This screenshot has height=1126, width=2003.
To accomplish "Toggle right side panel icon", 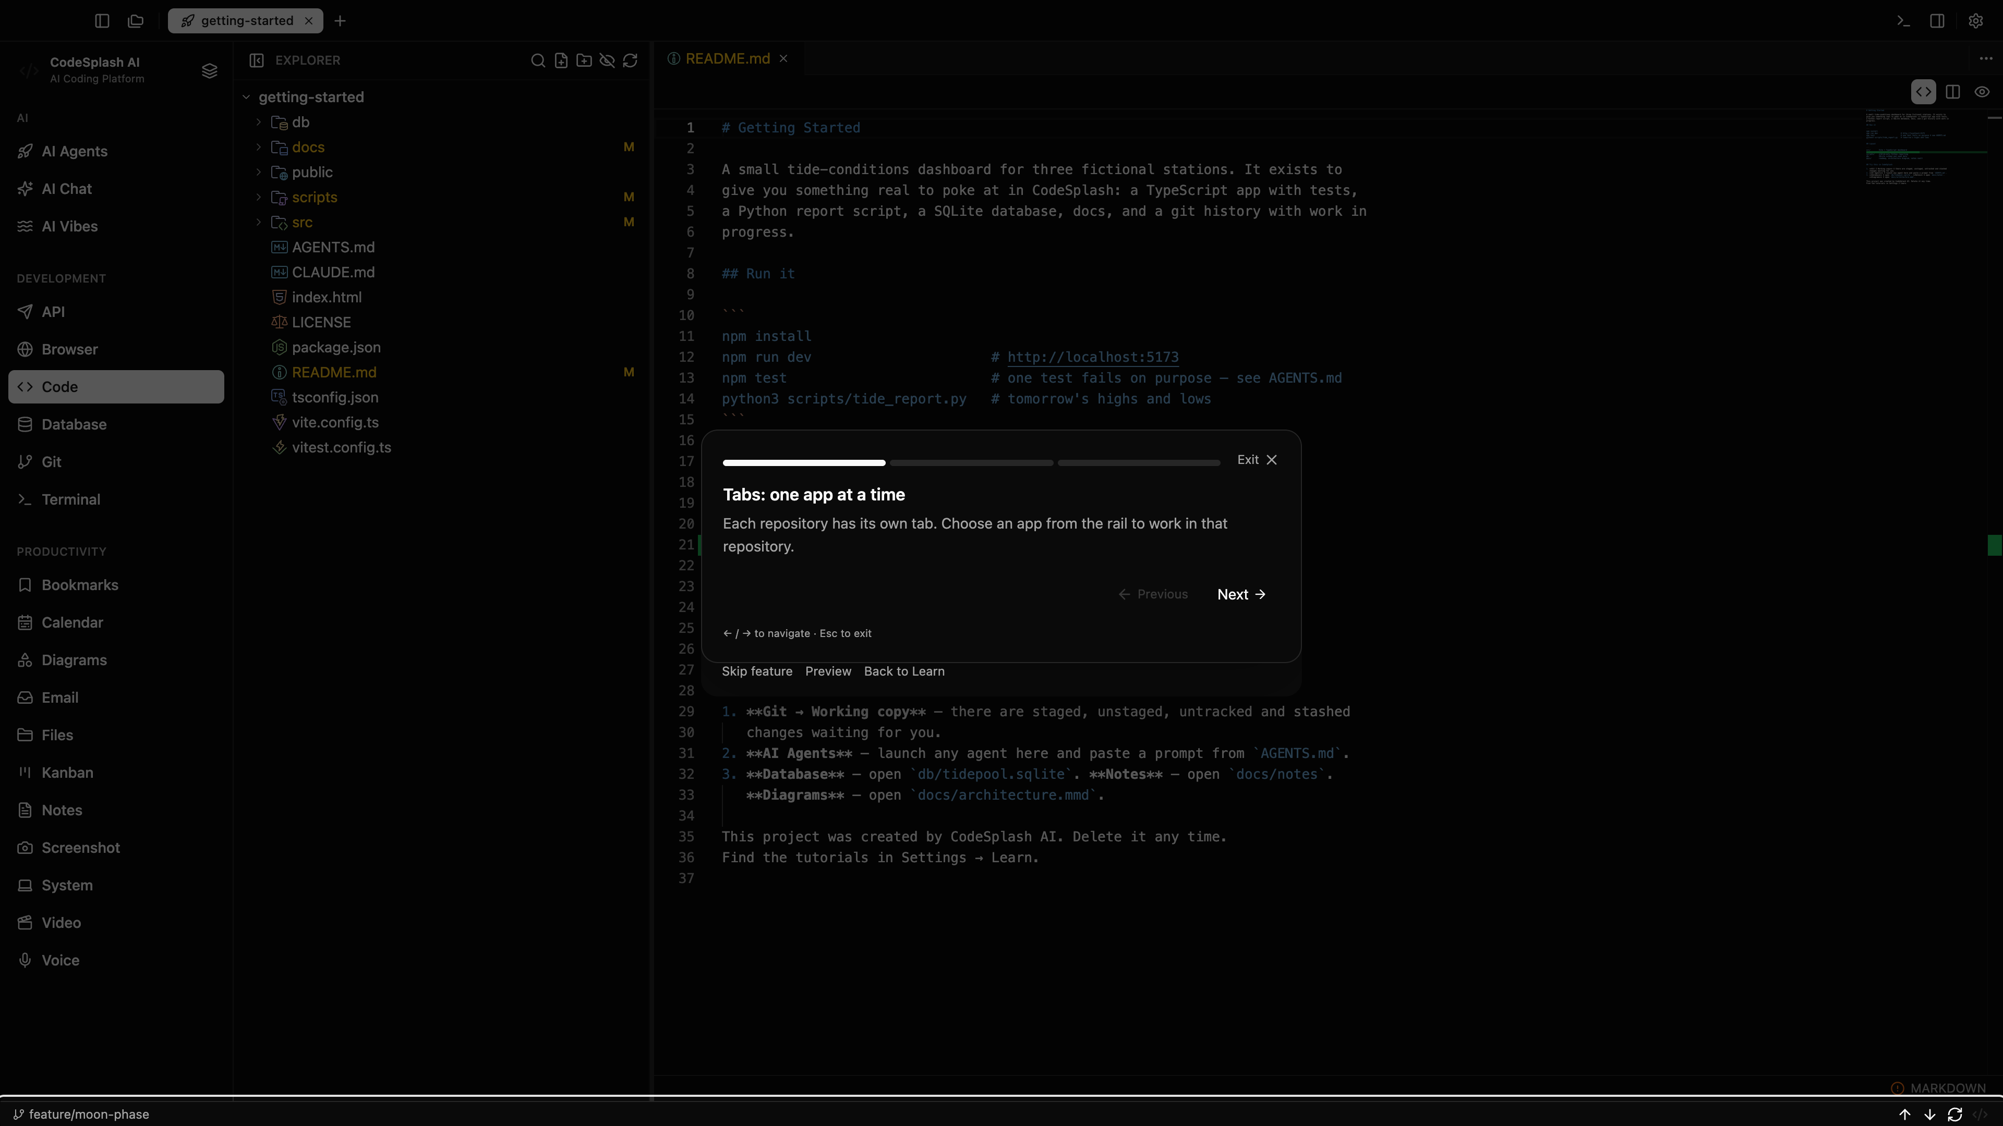I will [1937, 21].
